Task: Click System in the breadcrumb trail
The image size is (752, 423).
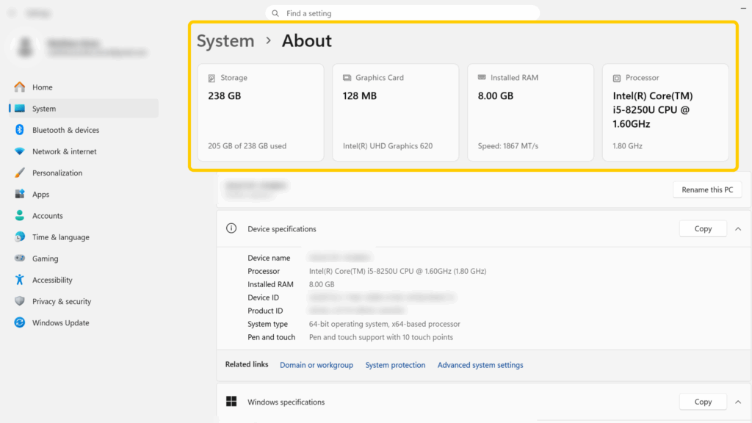Action: 225,41
